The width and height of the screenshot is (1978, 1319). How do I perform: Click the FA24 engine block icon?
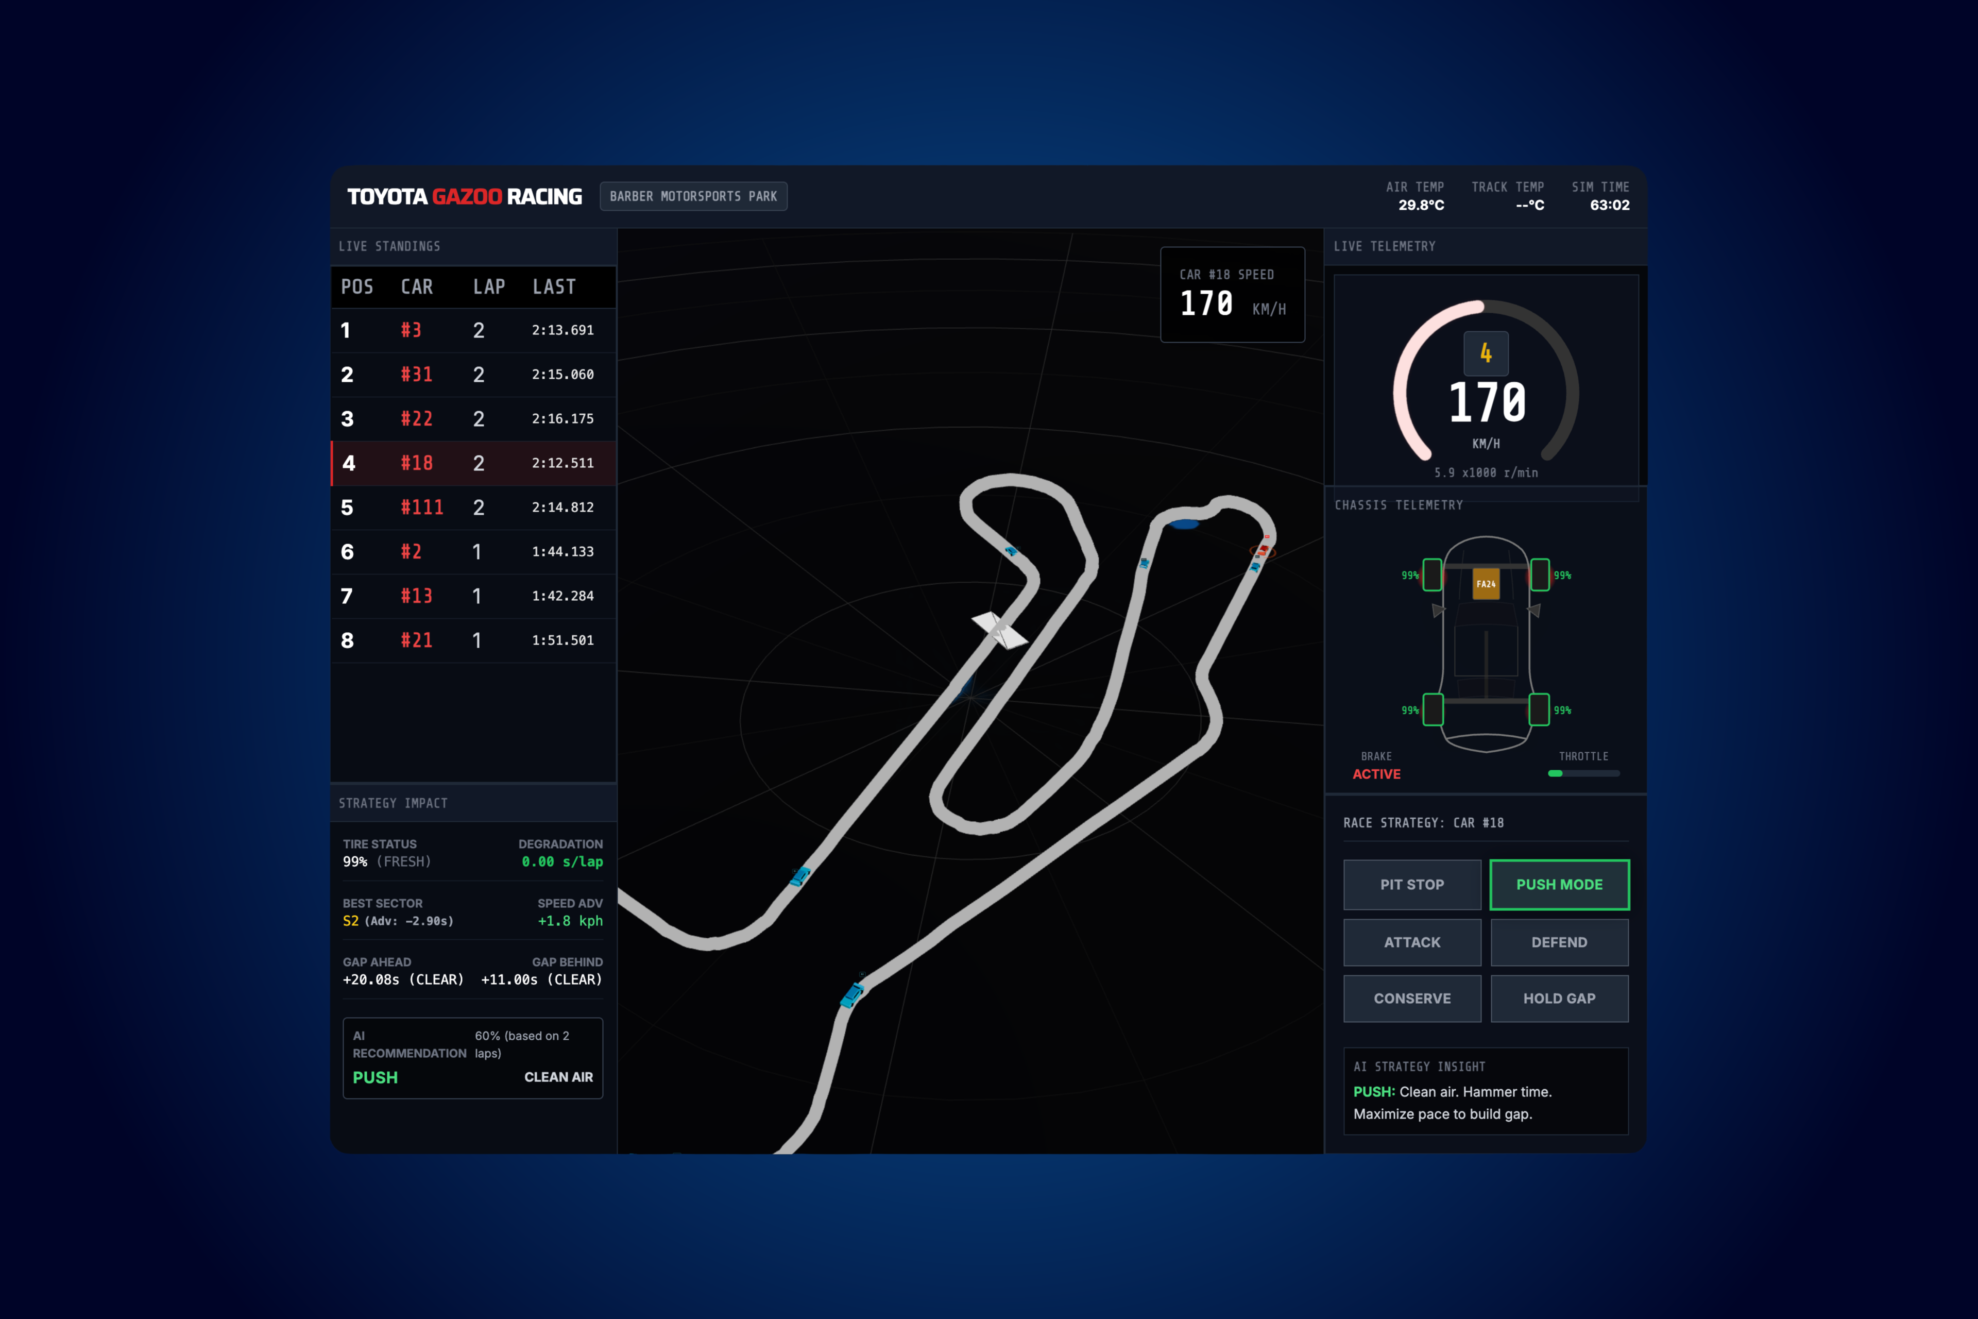tap(1486, 584)
